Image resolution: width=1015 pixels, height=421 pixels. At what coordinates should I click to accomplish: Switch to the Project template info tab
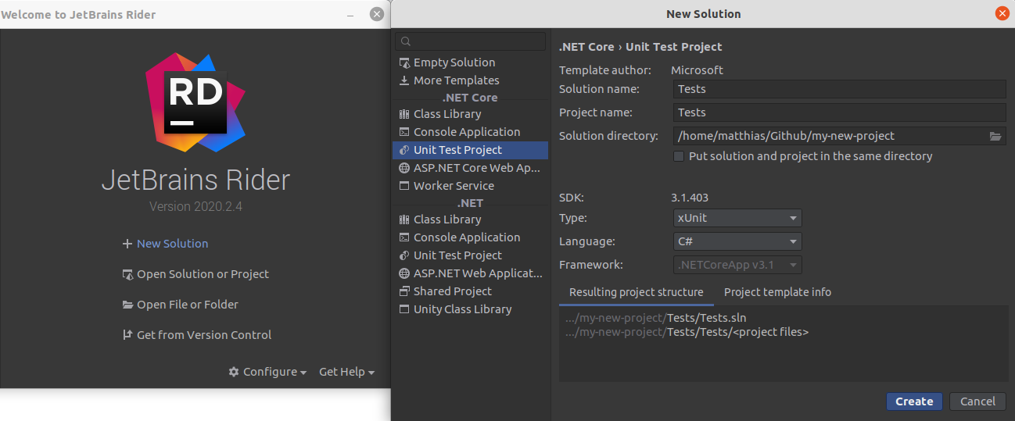click(x=777, y=292)
